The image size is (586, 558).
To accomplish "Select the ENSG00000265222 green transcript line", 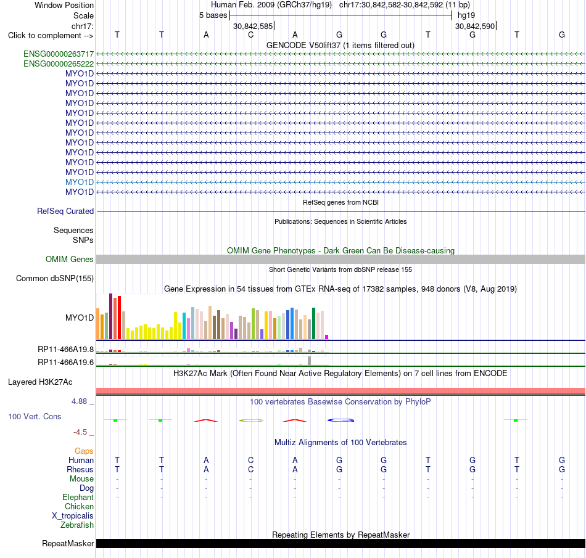I will point(340,64).
